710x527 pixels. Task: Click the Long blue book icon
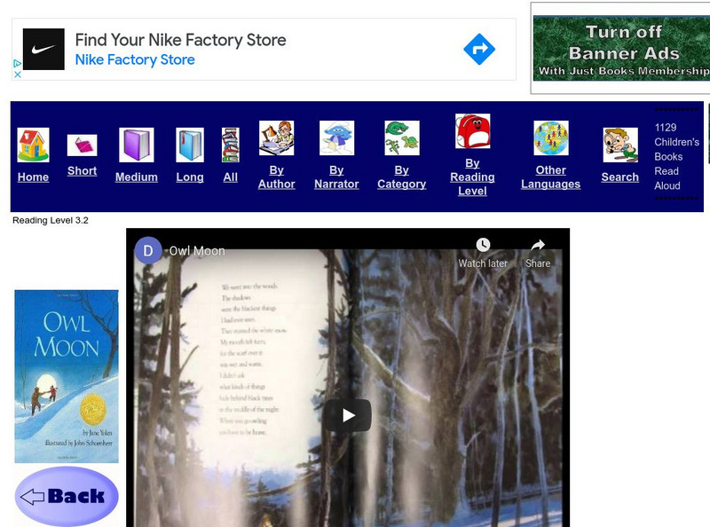point(190,145)
